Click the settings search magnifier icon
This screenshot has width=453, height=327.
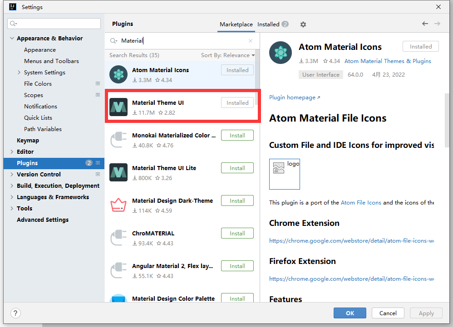[13, 24]
